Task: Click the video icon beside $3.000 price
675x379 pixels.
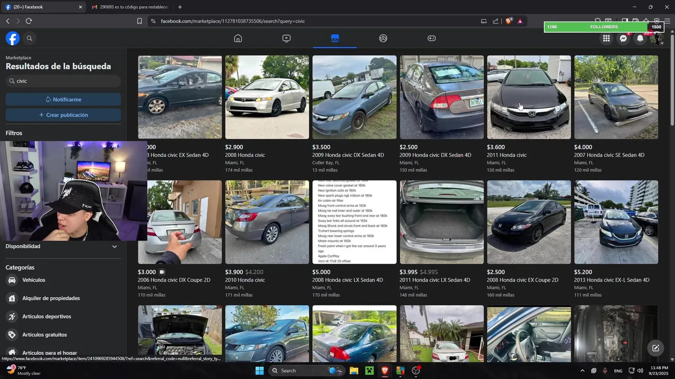Action: click(x=162, y=272)
